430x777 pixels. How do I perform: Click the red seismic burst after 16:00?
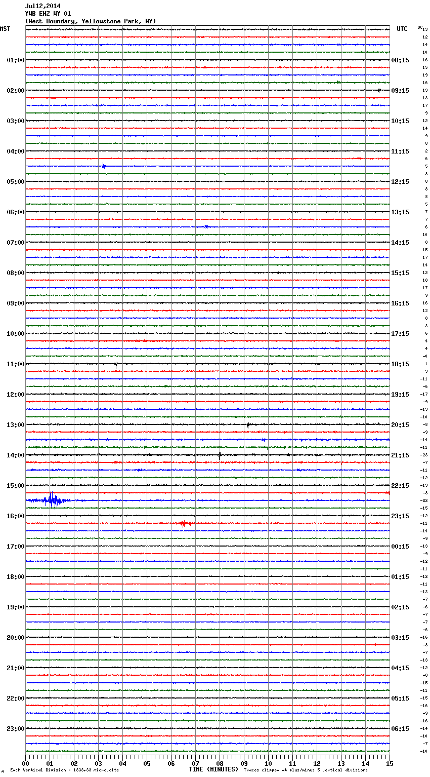point(185,523)
